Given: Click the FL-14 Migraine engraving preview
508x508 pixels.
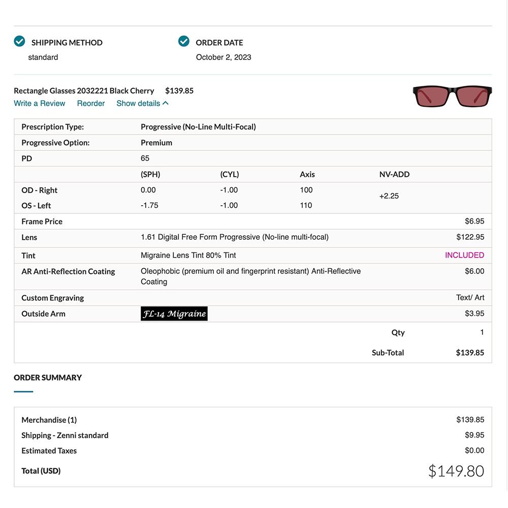Looking at the screenshot, I should 174,313.
